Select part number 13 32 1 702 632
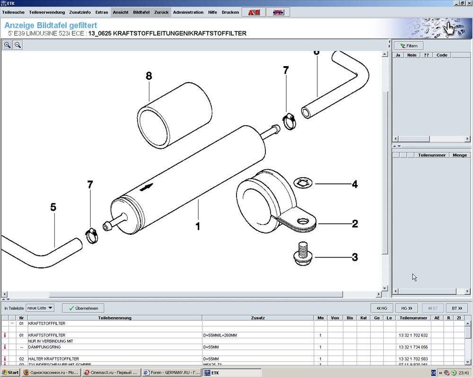The width and height of the screenshot is (473, 378). coord(413,335)
